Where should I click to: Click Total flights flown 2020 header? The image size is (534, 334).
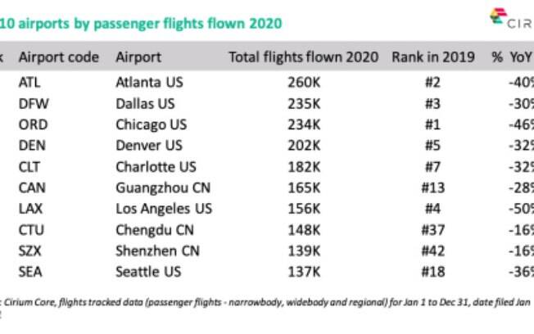point(303,57)
